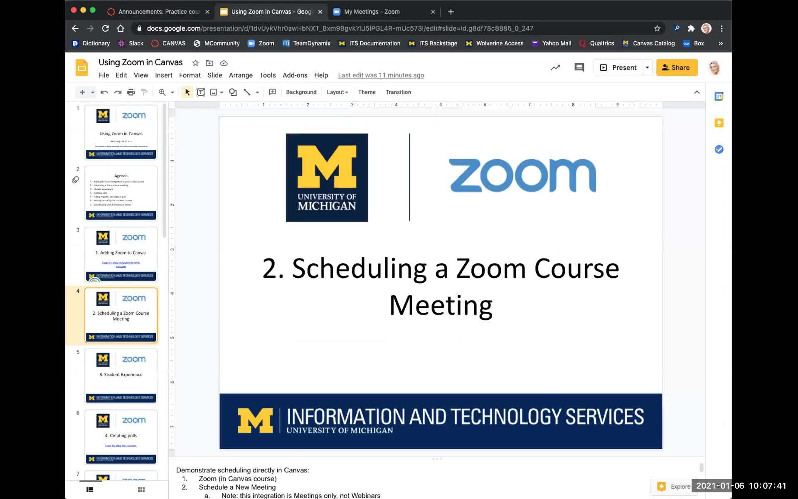This screenshot has width=798, height=499.
Task: Expand the zoom level dropdown arrow
Action: click(x=172, y=92)
